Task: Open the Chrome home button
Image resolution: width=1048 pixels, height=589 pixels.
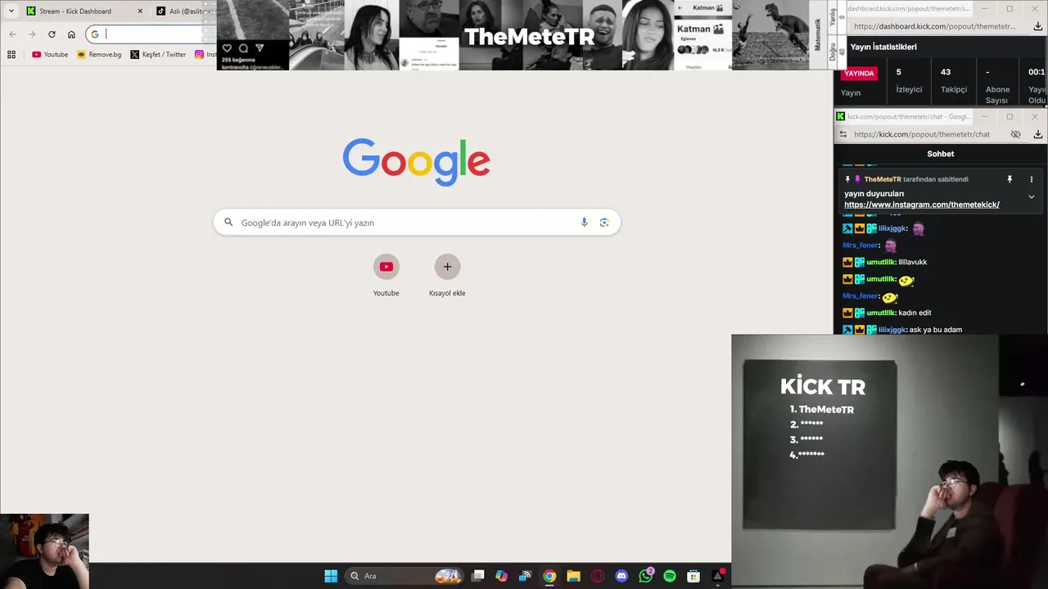Action: [x=71, y=34]
